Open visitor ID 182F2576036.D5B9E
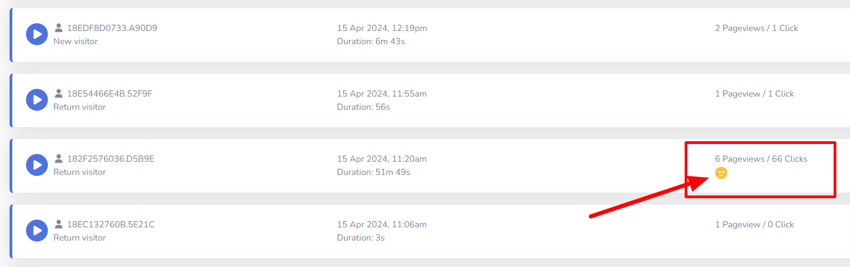 pyautogui.click(x=111, y=159)
